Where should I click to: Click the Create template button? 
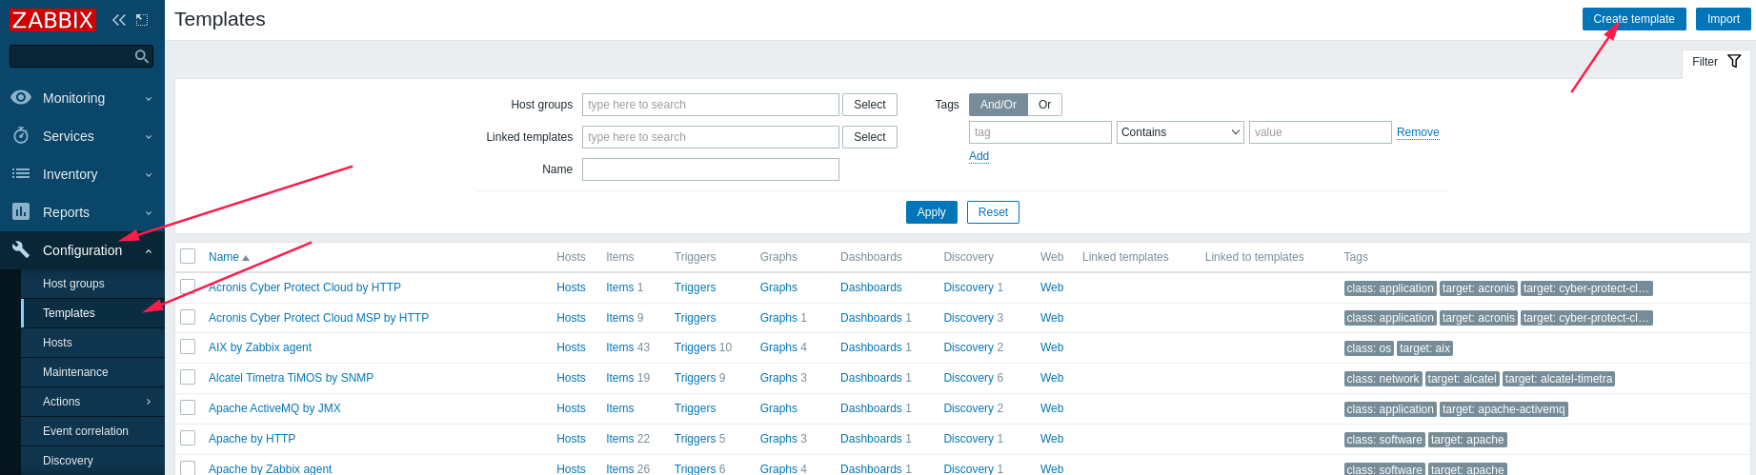[1634, 19]
